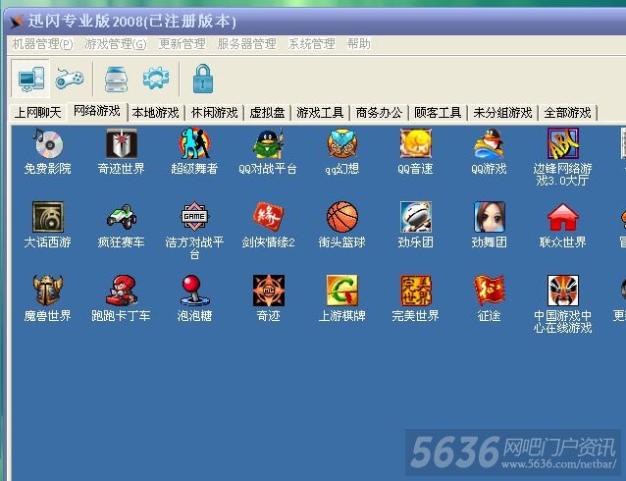Open the 完美世界 game icon
The width and height of the screenshot is (626, 481).
coord(416,291)
